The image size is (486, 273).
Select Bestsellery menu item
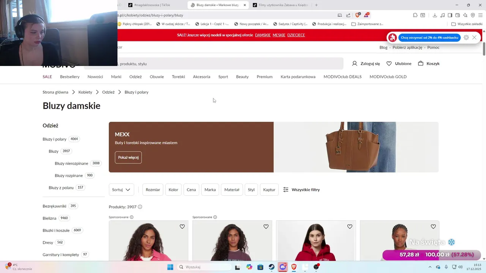70,77
